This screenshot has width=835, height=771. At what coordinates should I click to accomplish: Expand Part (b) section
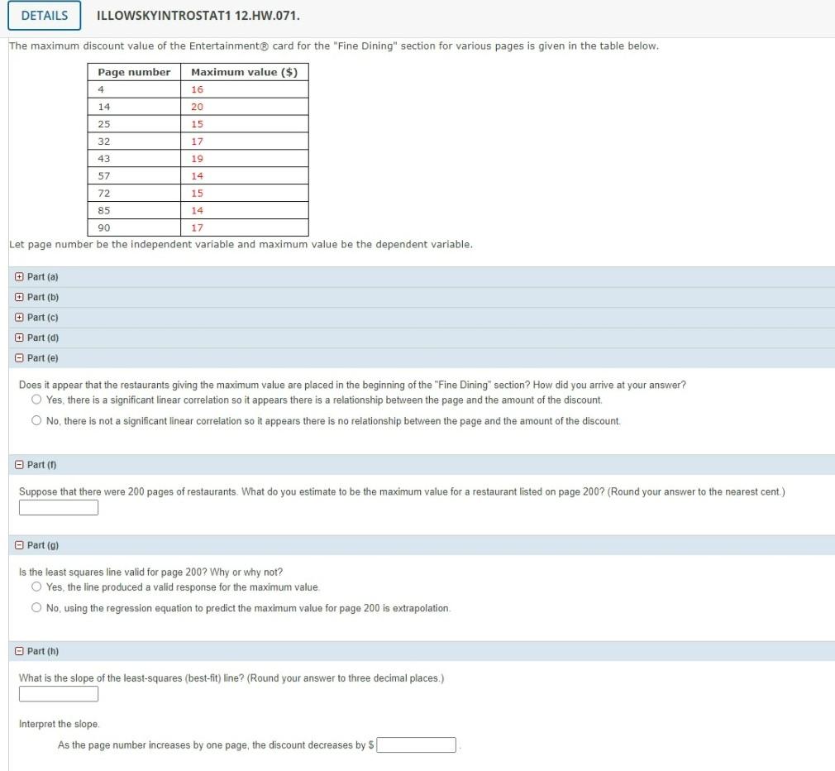click(x=20, y=297)
